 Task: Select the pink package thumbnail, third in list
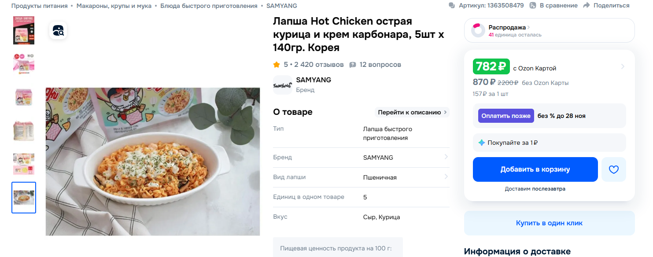(24, 97)
